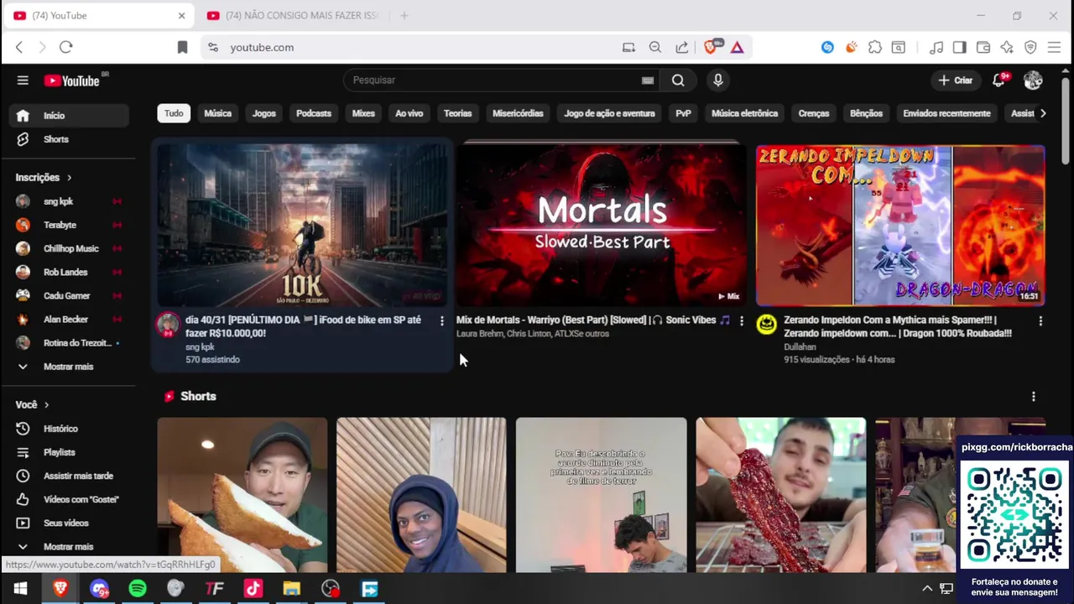Go back in browser history
This screenshot has width=1074, height=604.
pos(19,48)
